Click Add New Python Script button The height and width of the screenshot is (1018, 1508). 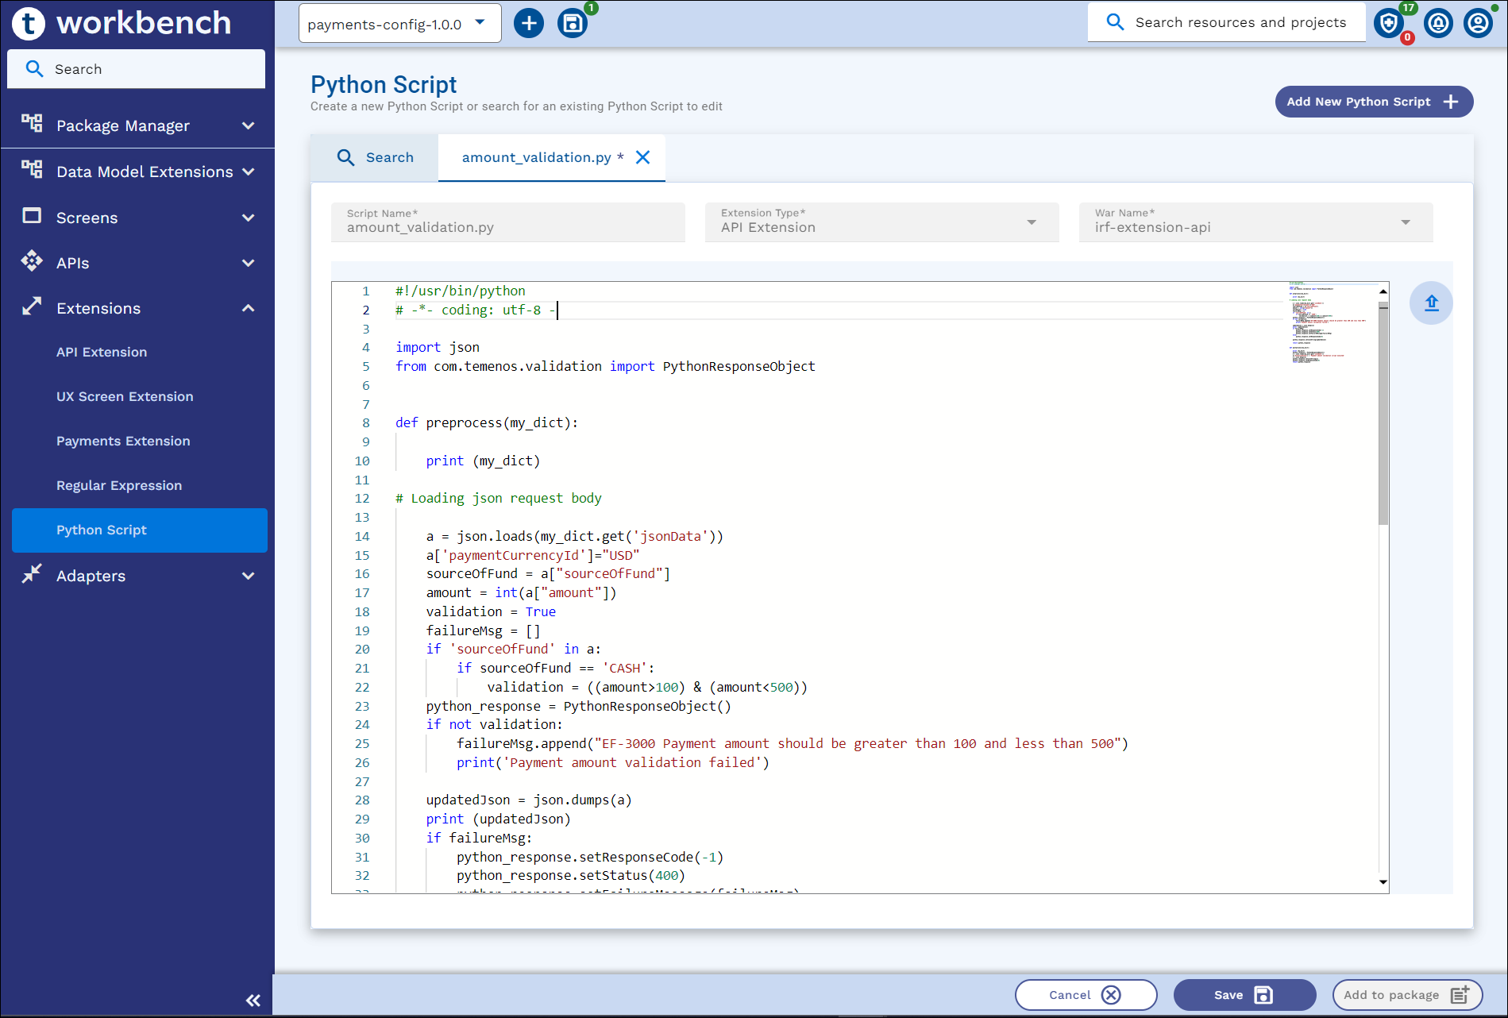(x=1373, y=102)
